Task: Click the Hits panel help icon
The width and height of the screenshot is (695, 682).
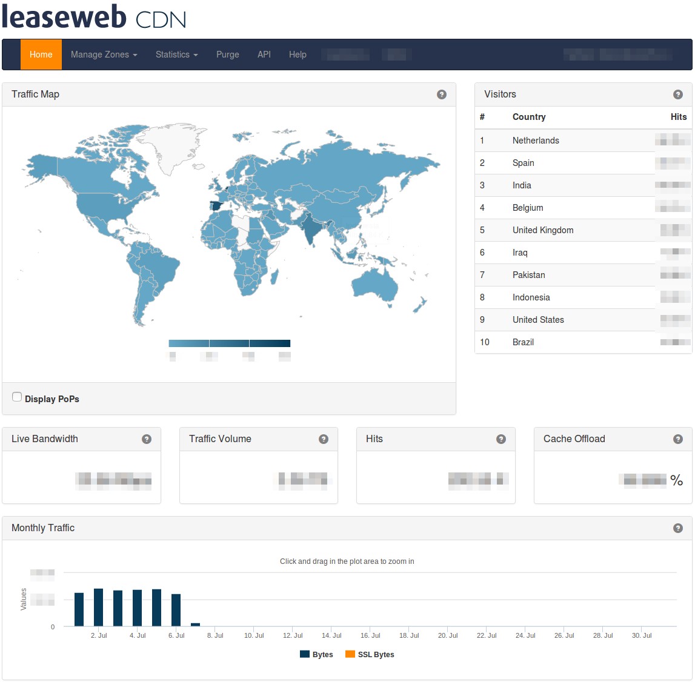Action: point(501,439)
